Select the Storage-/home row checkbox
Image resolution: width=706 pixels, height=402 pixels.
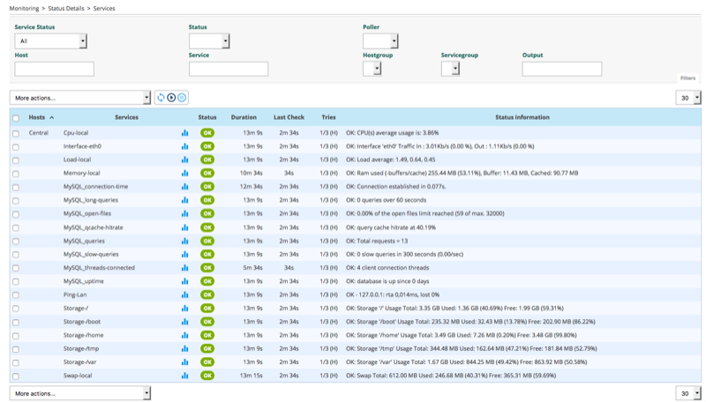point(16,335)
